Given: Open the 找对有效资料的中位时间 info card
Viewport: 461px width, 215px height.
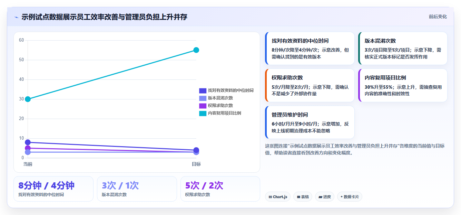Looking at the screenshot, I should tap(310, 48).
